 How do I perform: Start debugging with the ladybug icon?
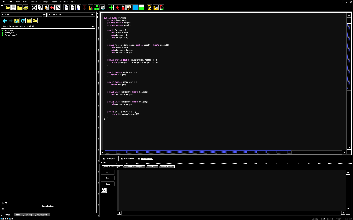coord(123,8)
